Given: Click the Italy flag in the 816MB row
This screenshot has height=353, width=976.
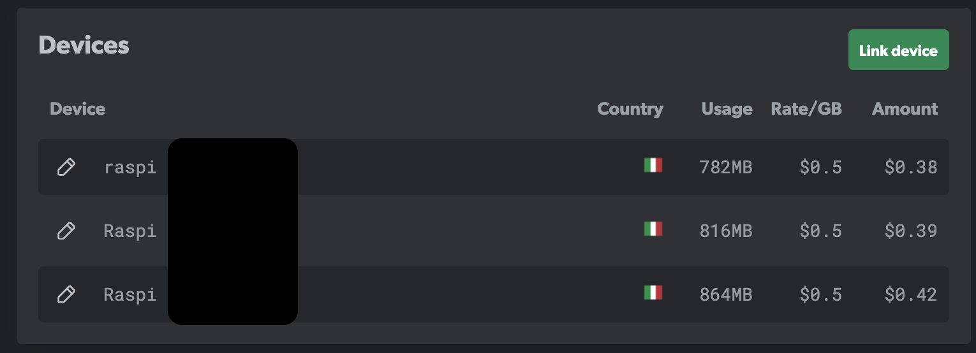Looking at the screenshot, I should (653, 229).
